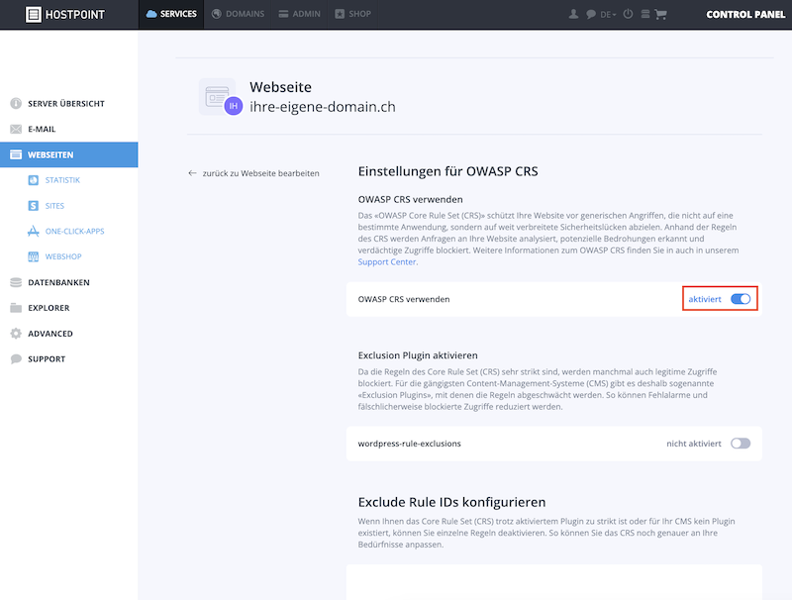Toggle OWASP CRS verwenden switch
Image resolution: width=792 pixels, height=600 pixels.
click(741, 299)
